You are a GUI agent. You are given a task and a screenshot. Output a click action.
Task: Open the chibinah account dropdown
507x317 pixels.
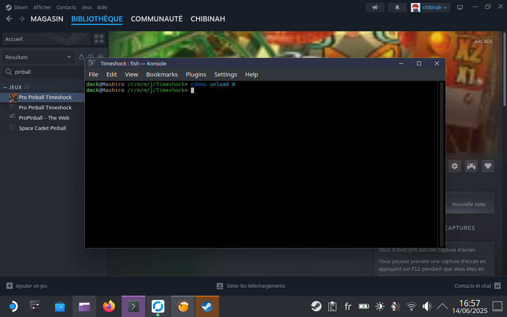click(430, 7)
